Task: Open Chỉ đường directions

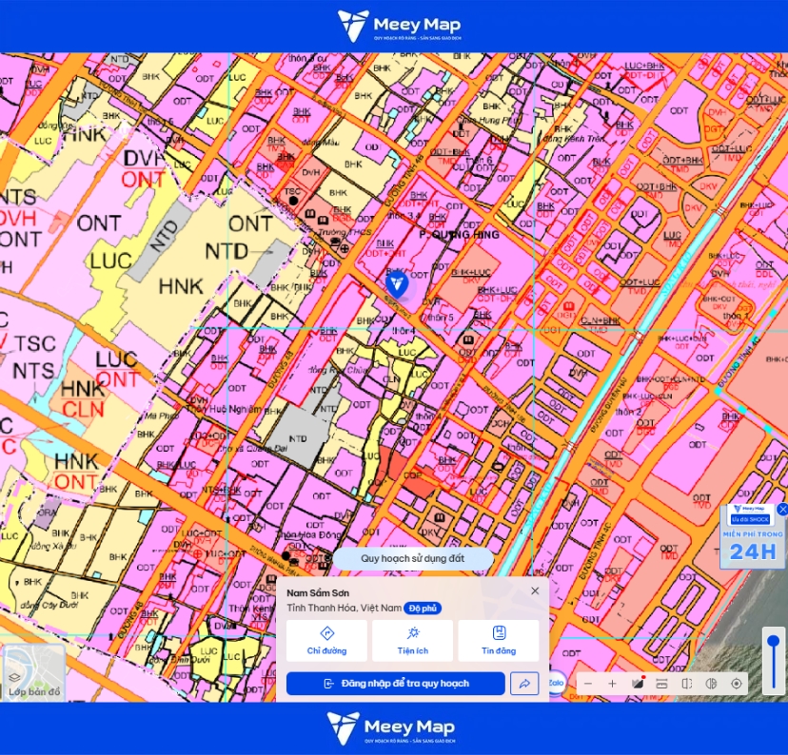Action: coord(326,641)
